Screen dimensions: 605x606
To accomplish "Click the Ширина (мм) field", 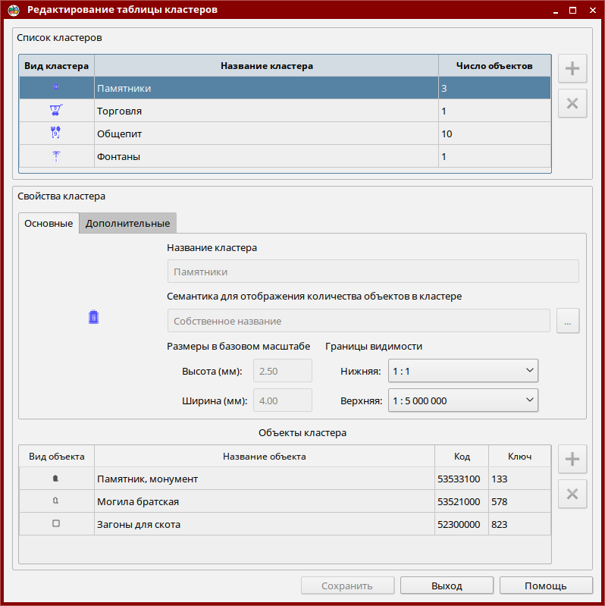I will pos(283,400).
